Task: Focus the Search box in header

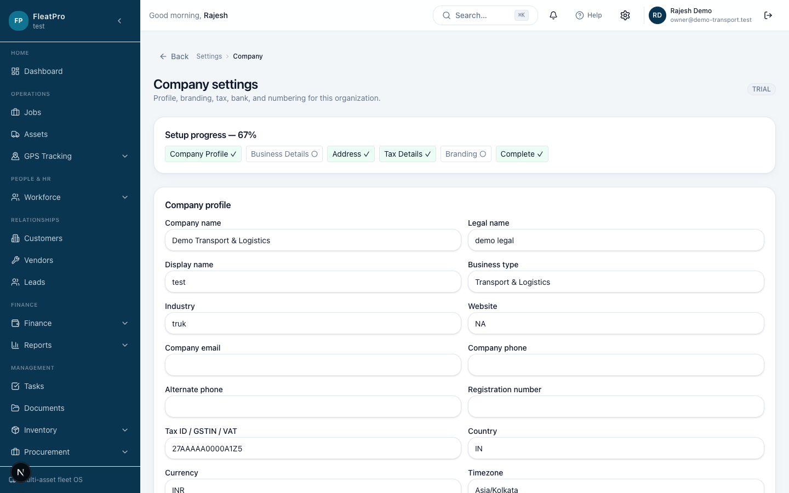Action: coord(485,15)
